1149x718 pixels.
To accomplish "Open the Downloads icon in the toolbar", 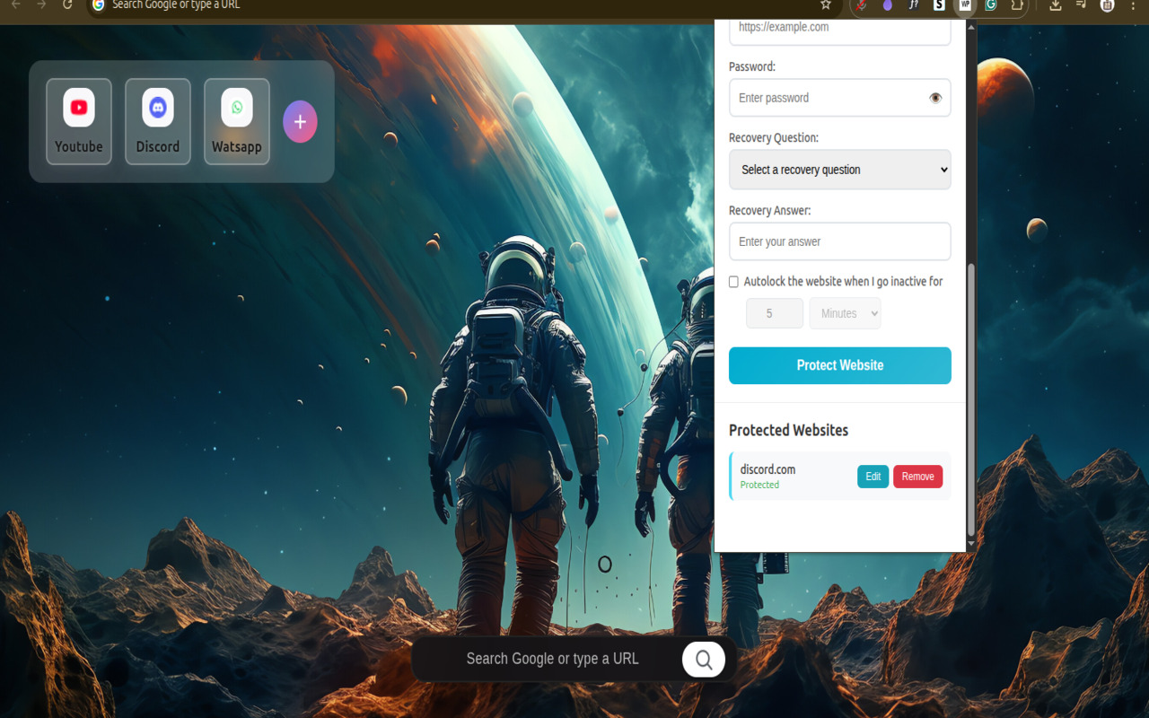I will [x=1054, y=7].
